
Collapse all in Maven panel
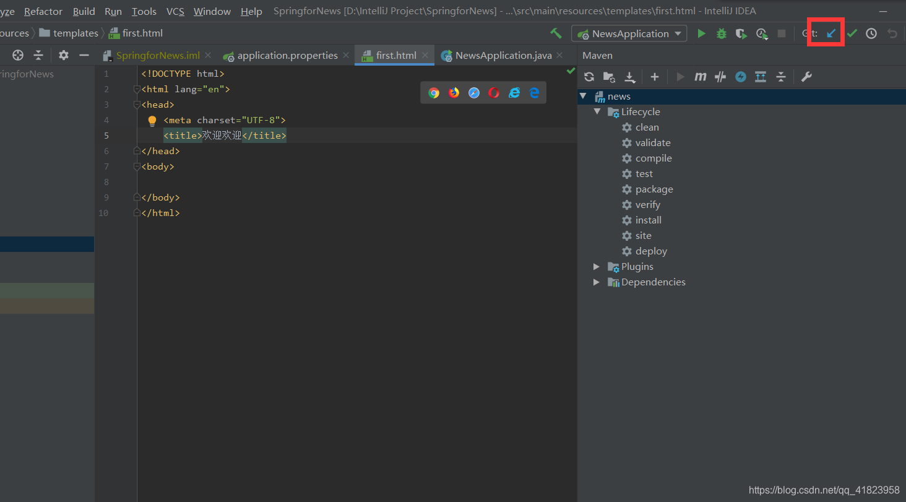point(781,77)
